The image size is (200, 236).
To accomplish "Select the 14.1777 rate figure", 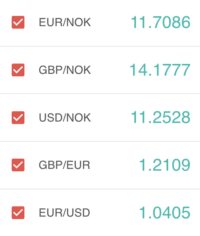I will coord(160,70).
